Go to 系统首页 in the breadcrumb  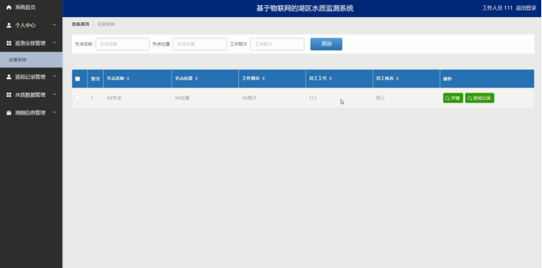81,24
